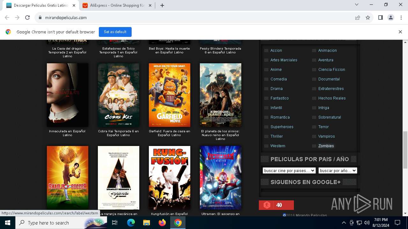Go back to previous page

click(7, 17)
